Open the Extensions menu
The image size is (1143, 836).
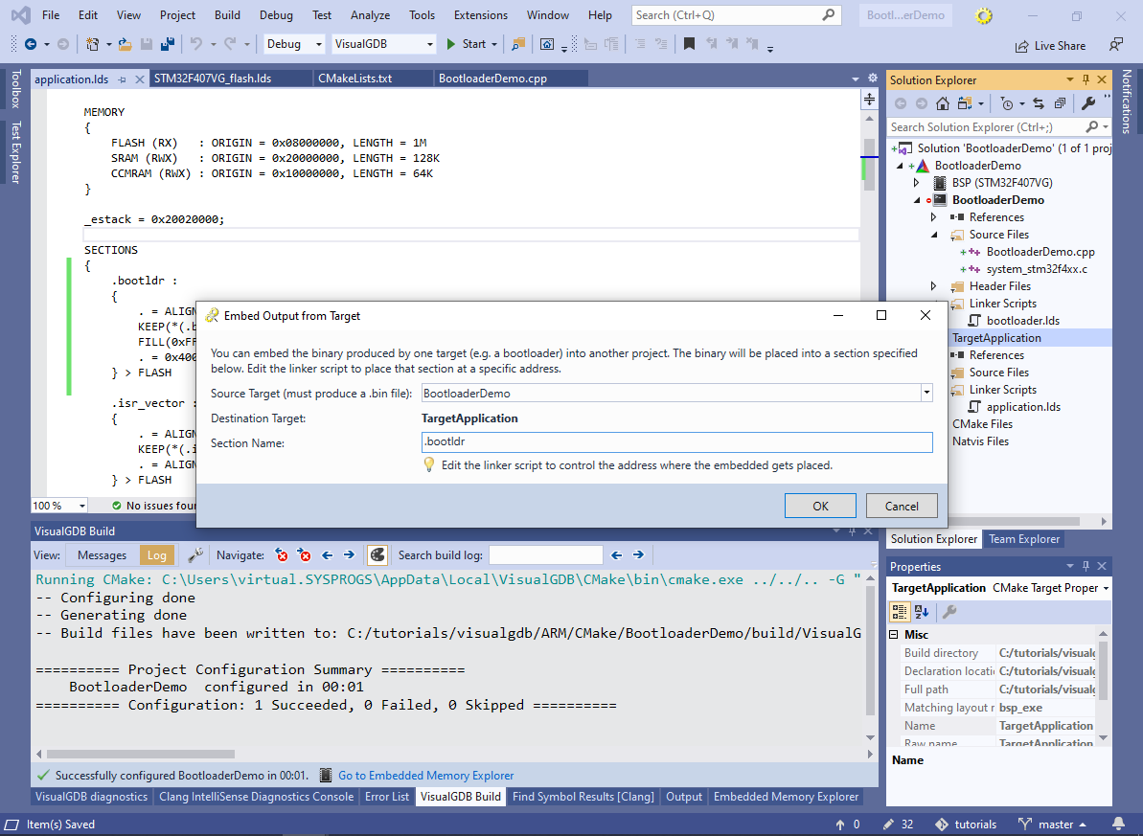tap(480, 15)
